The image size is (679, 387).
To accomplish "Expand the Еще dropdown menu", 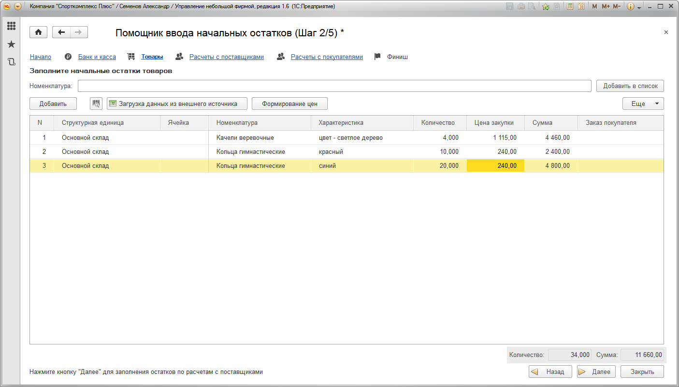I will (x=643, y=104).
